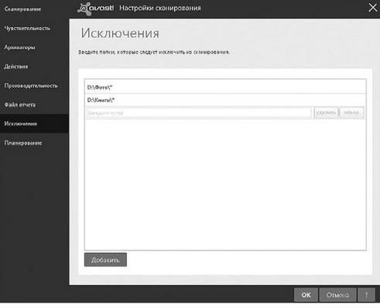
Task: Open the Чувствительность section
Action: pos(27,28)
